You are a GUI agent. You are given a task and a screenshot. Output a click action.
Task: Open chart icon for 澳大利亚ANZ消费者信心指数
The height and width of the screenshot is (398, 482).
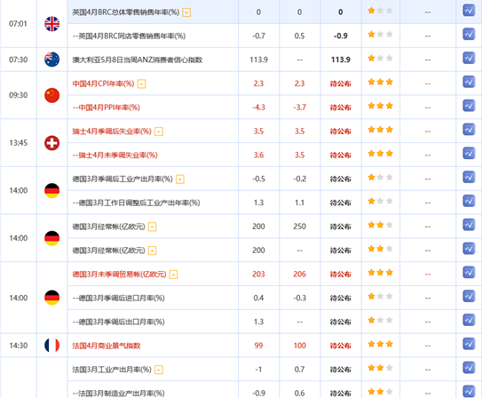pos(469,58)
